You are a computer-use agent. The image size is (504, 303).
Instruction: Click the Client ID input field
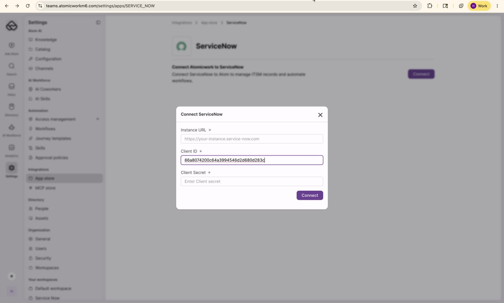(252, 160)
